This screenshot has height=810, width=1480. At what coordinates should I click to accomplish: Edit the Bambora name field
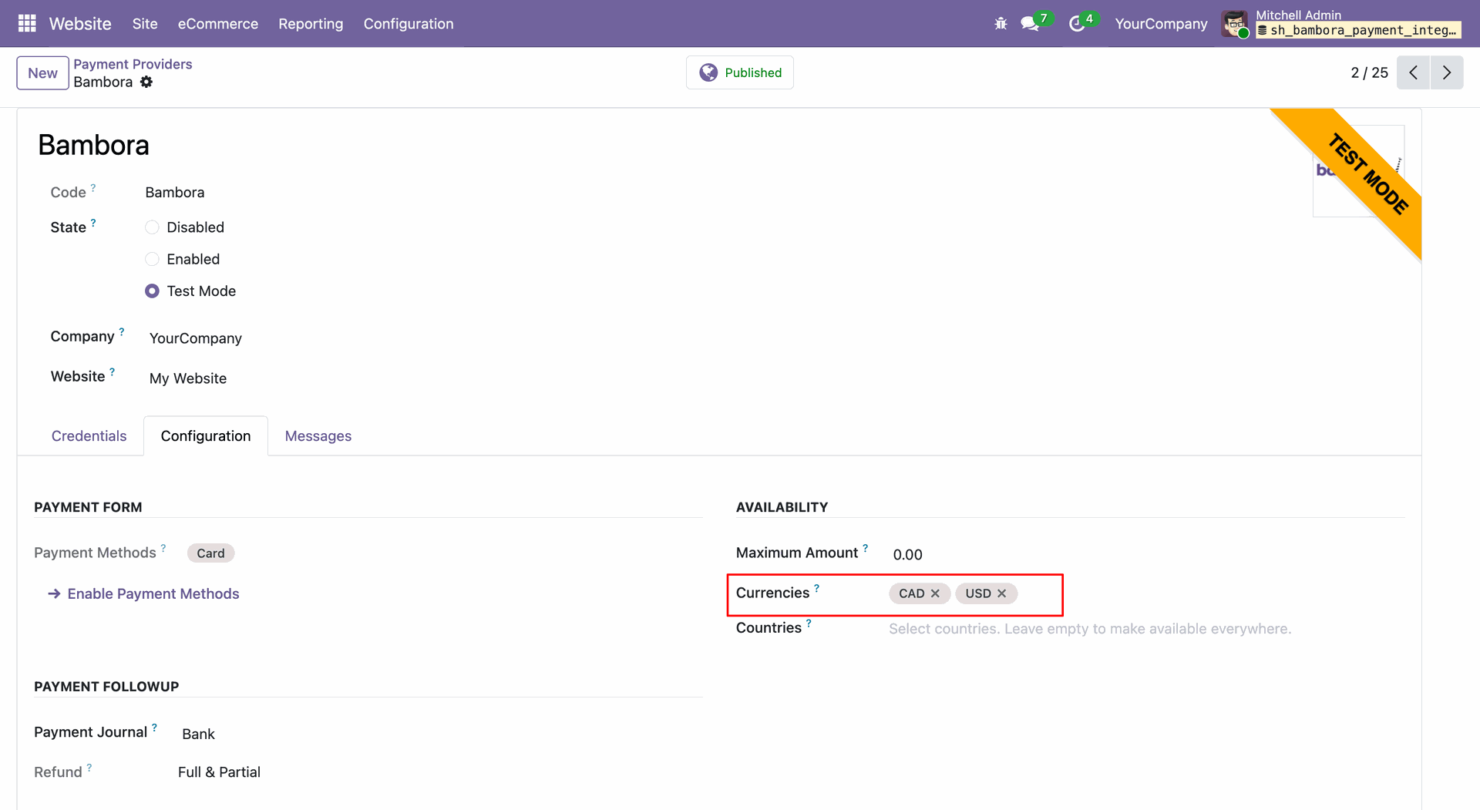[94, 145]
